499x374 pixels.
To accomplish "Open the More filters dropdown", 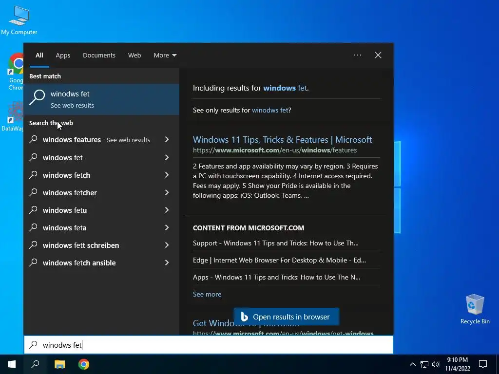I will coord(165,56).
